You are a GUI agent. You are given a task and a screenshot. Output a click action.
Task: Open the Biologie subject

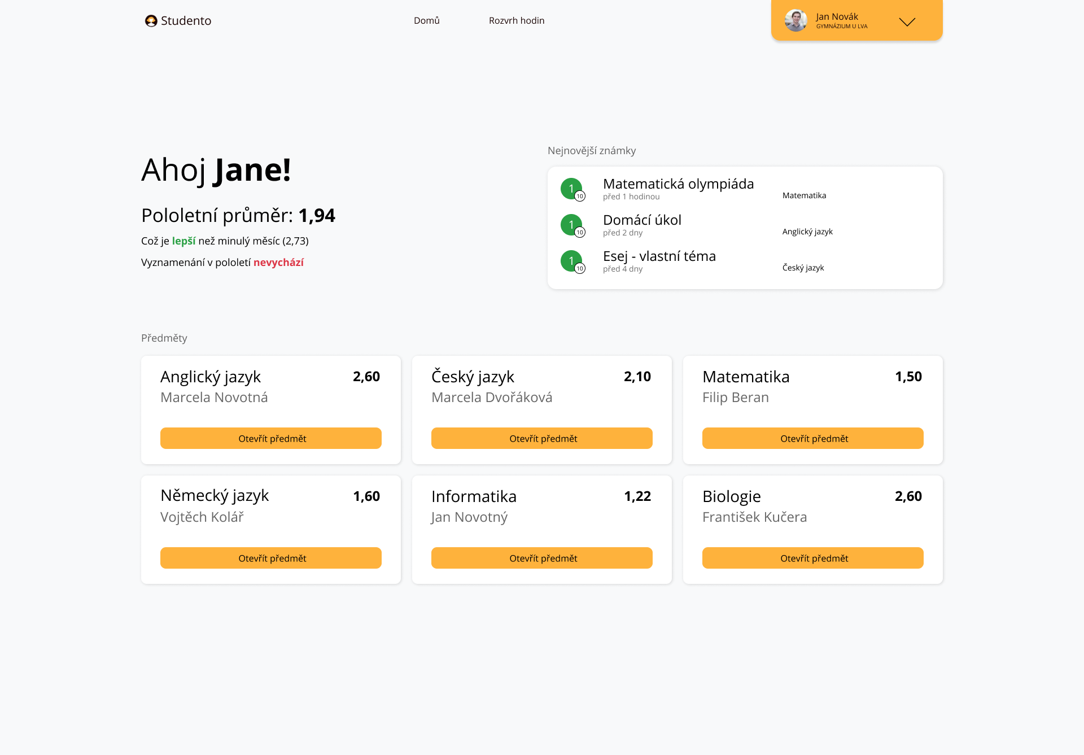coord(813,558)
